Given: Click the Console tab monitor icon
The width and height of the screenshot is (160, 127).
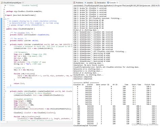Looking at the screenshot, I should (x=108, y=3).
